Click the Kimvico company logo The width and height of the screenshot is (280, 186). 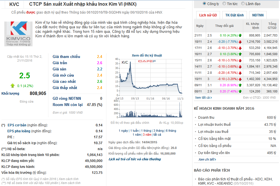(x=18, y=34)
